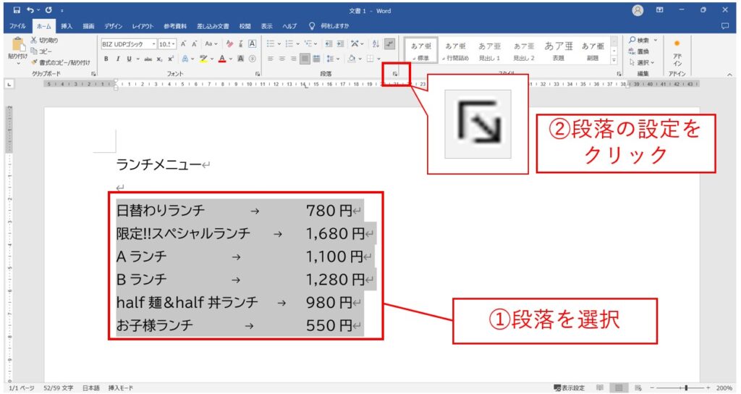The image size is (741, 394).
Task: Open the レイアウト (Layout) tab
Action: (x=143, y=26)
